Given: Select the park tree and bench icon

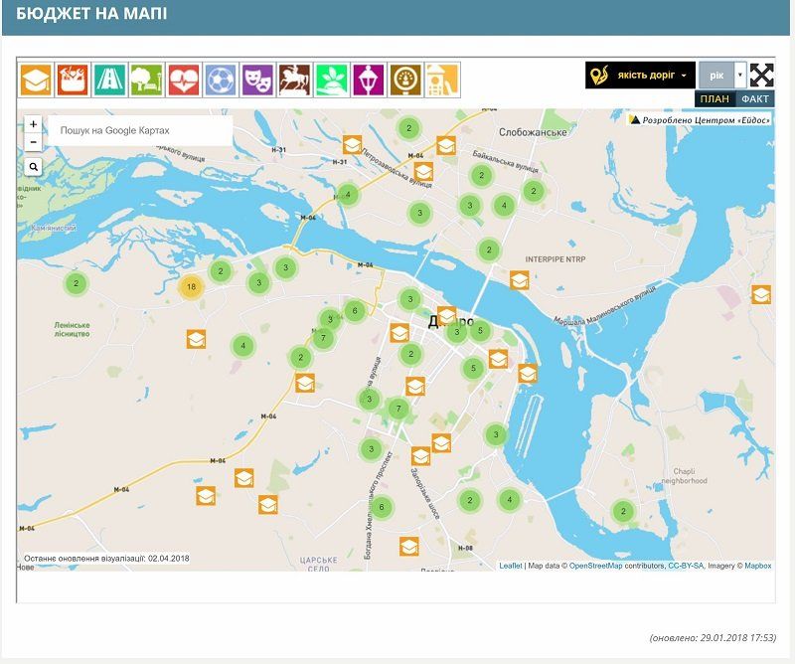Looking at the screenshot, I should pyautogui.click(x=146, y=80).
